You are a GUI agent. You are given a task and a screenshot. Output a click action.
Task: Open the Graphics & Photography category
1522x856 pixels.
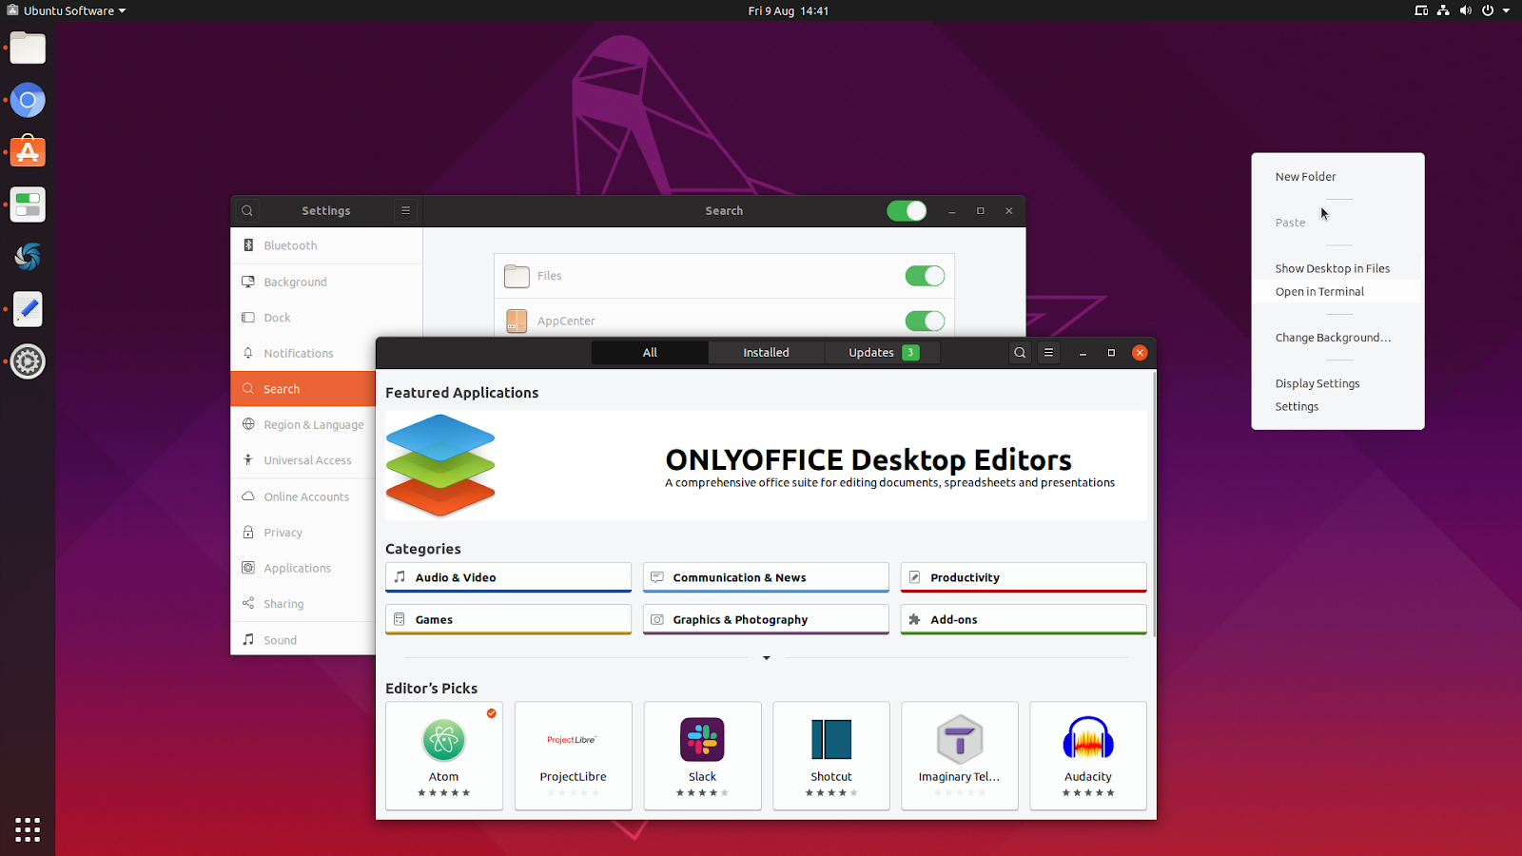pos(765,619)
